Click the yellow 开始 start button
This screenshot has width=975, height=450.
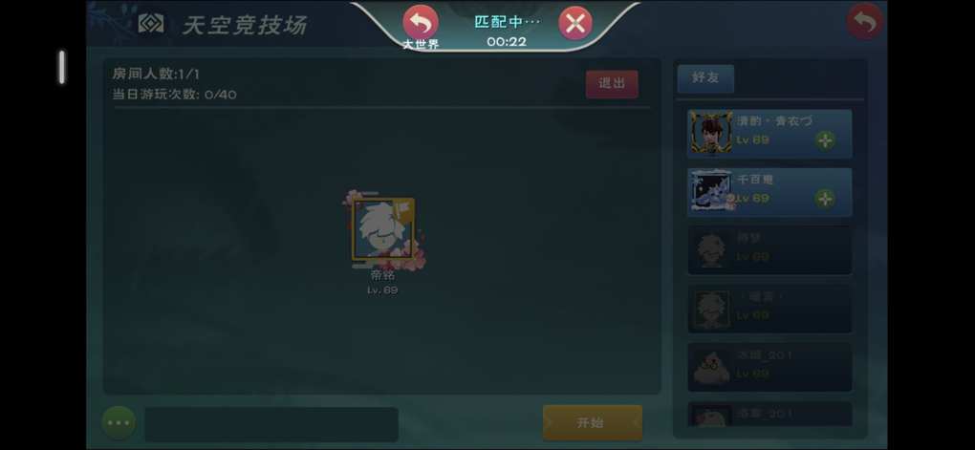tap(592, 423)
